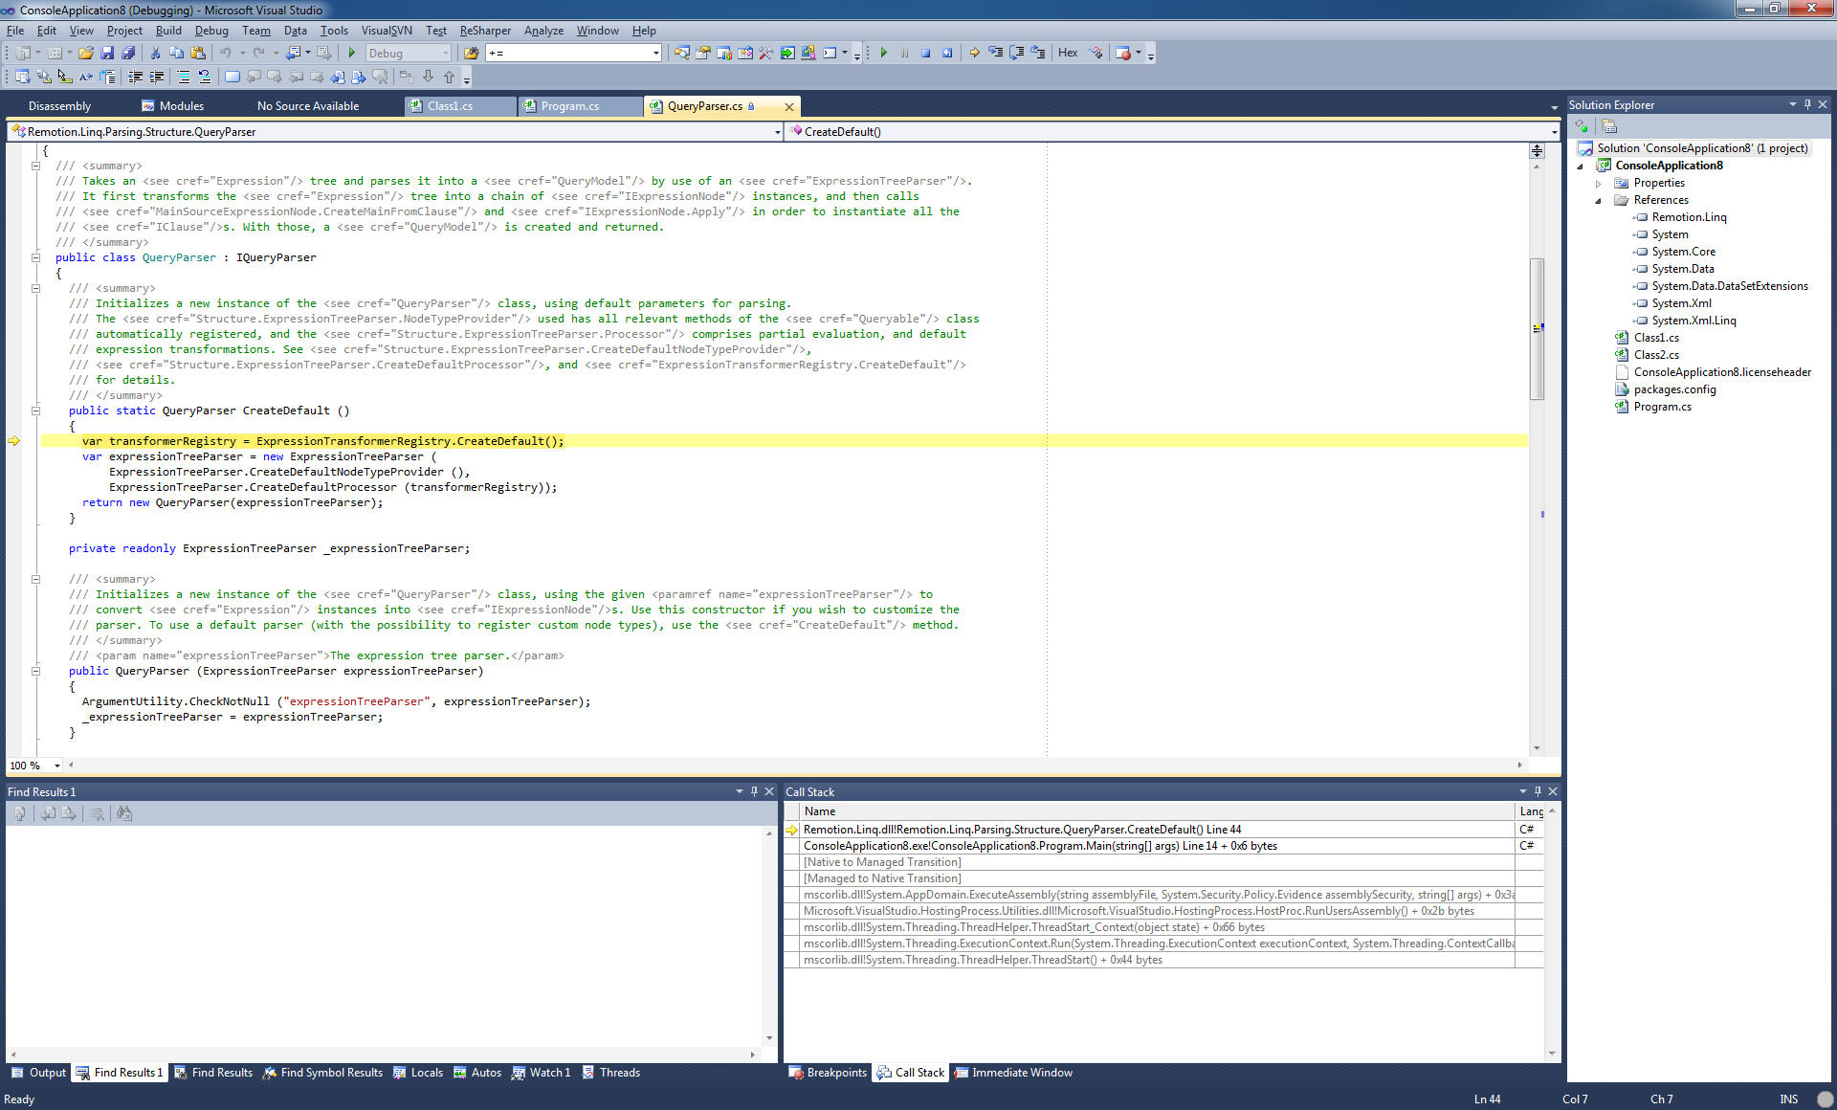Open the Remotion.Linq.Parsing.Structure.QueryParser type dropdown
Screen dimensions: 1837x1110
coord(777,132)
